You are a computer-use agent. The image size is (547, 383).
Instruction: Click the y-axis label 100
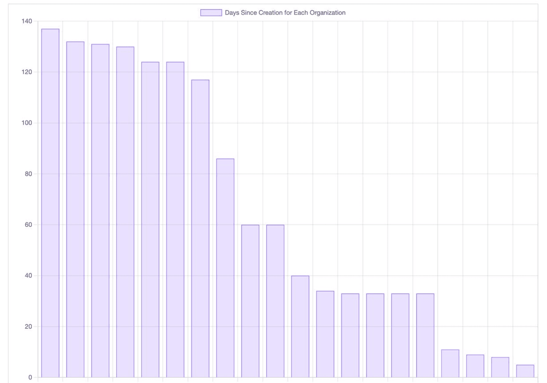(27, 123)
